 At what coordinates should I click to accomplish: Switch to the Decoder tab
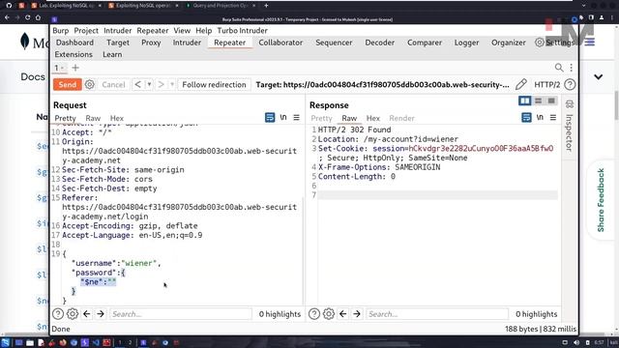(x=379, y=43)
